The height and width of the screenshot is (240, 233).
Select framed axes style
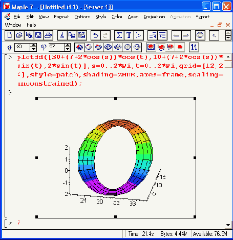pos(161,47)
